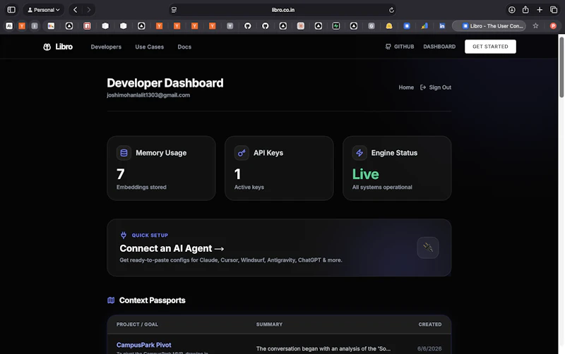Click the summary text 'The conversation began...'
Screen dimensions: 565x354
323,348
